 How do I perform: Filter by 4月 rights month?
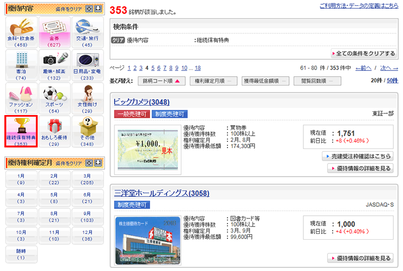tap(21, 198)
